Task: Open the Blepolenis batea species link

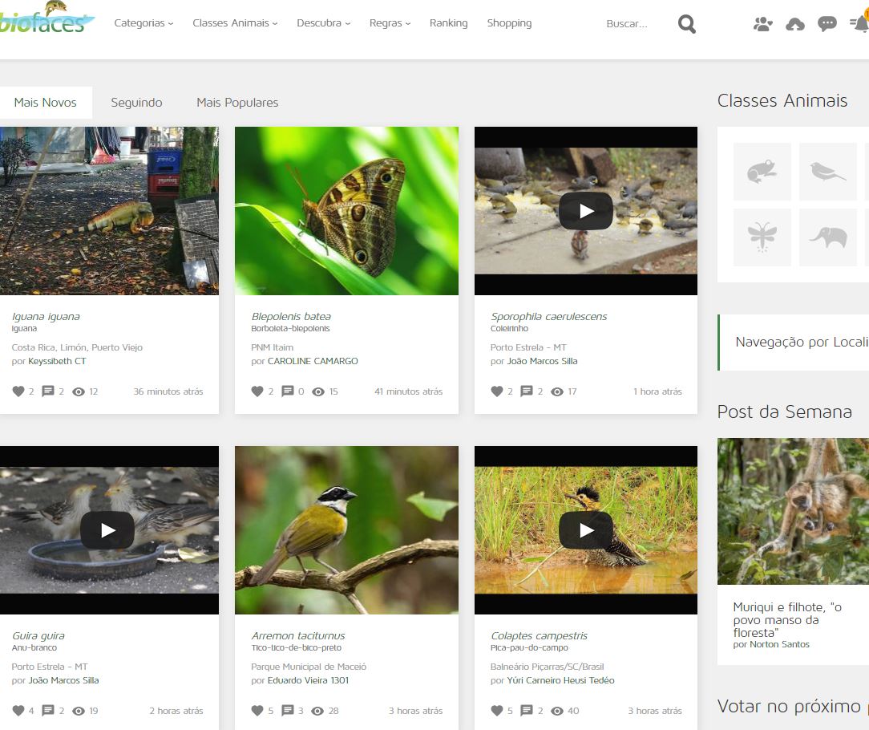Action: tap(291, 316)
